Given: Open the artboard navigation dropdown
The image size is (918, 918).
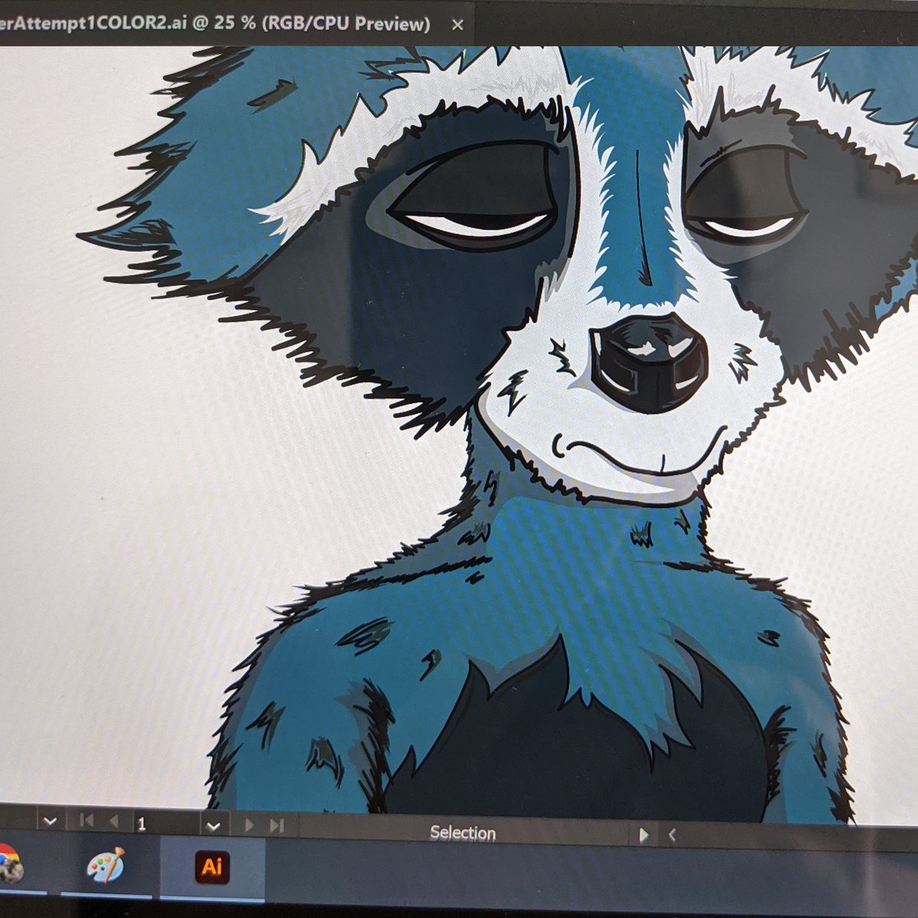Looking at the screenshot, I should click(213, 825).
